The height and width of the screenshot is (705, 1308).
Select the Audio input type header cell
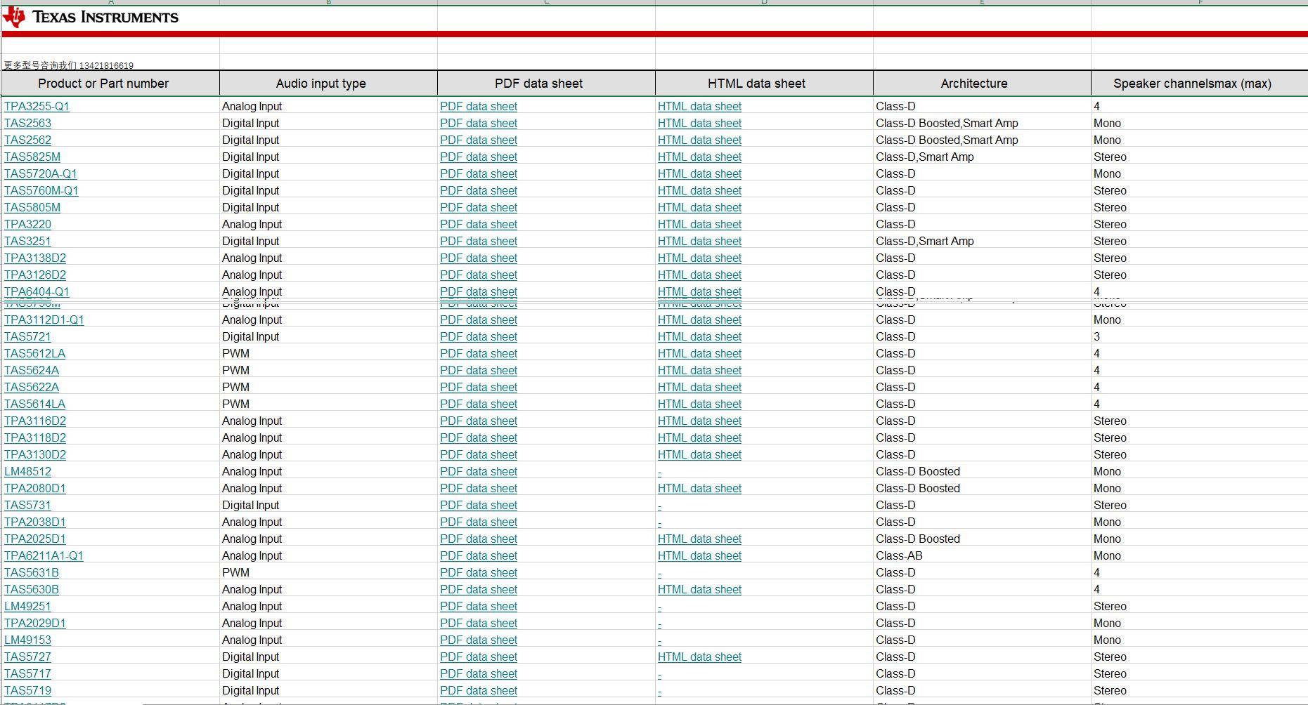pyautogui.click(x=320, y=84)
